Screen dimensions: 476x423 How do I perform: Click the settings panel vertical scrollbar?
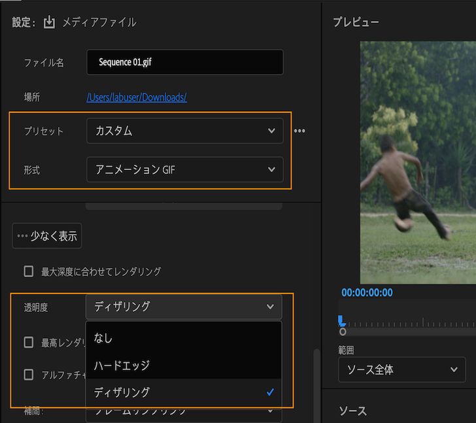click(x=316, y=385)
